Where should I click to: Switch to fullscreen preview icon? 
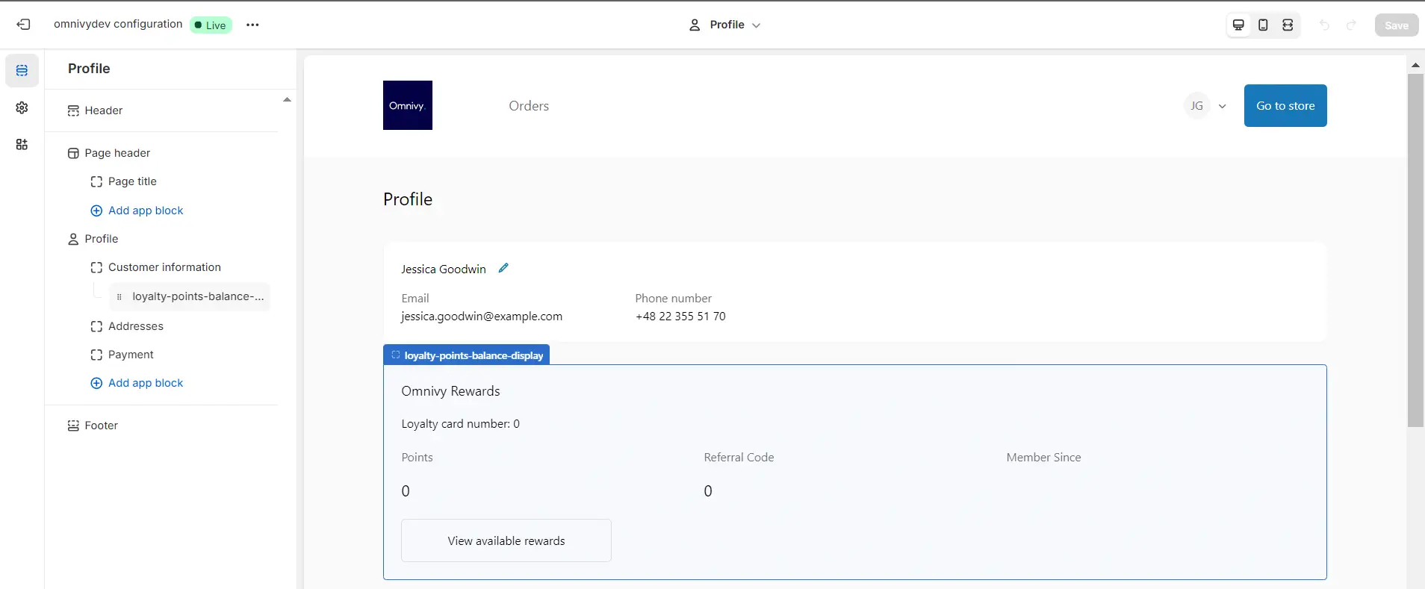(x=1288, y=25)
